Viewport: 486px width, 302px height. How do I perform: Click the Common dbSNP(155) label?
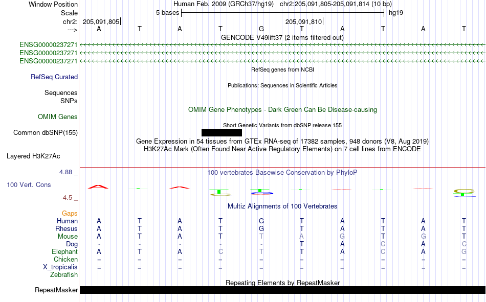[46, 132]
